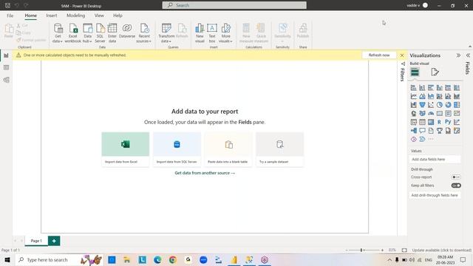
Task: Switch to the Modeling ribbon tab
Action: pyautogui.click(x=75, y=16)
